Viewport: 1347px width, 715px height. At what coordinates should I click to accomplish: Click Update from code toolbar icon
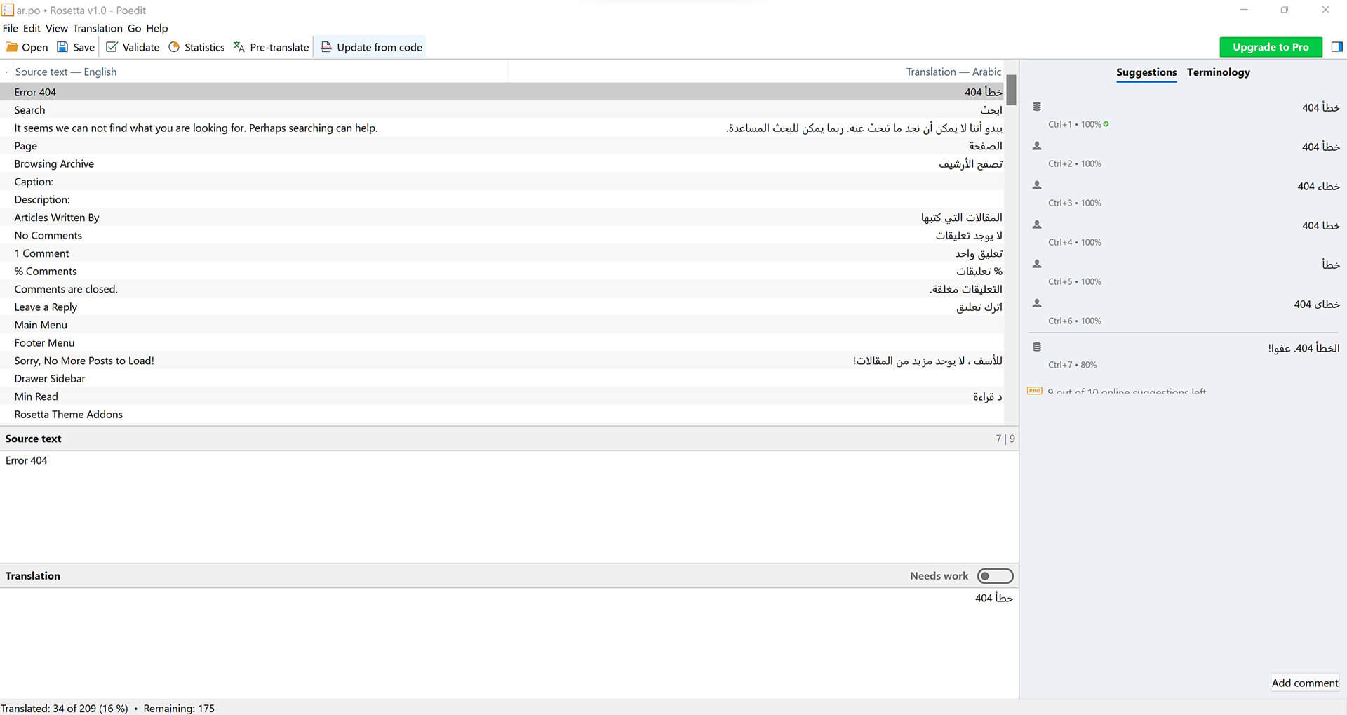point(326,47)
